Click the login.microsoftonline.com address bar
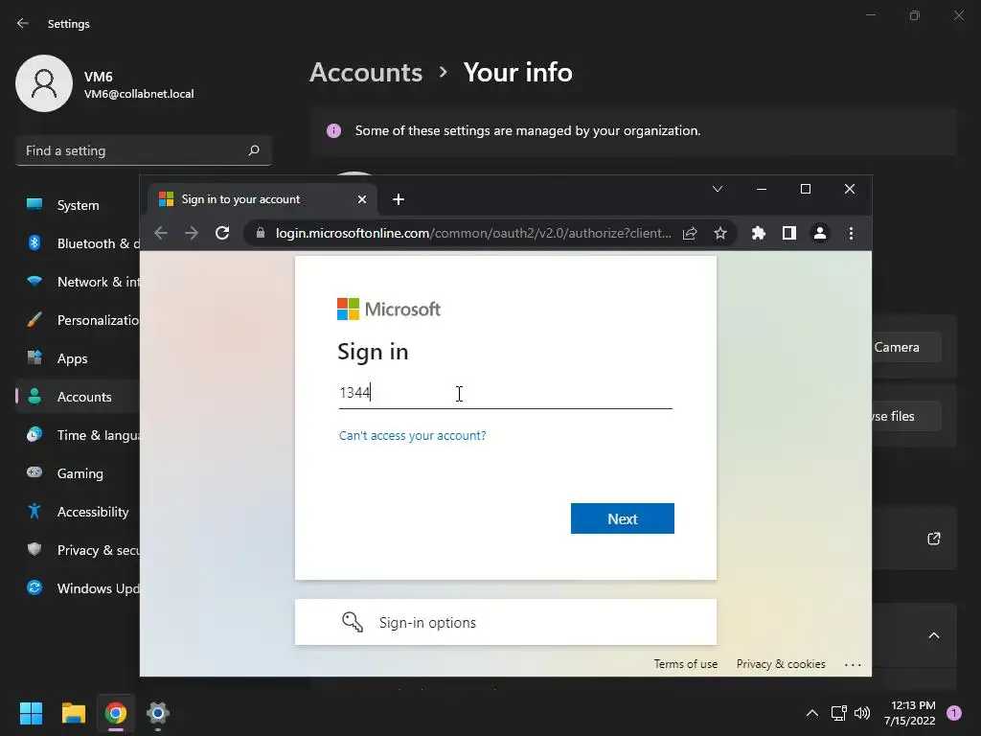Viewport: 981px width, 736px height. 473,233
